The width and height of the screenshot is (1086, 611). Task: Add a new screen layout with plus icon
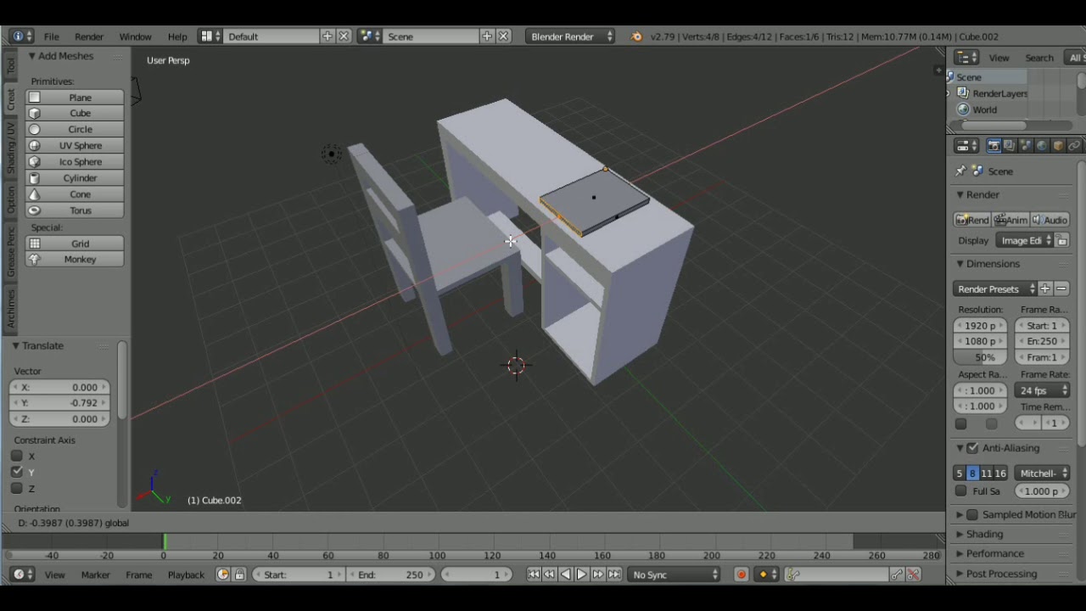[327, 36]
